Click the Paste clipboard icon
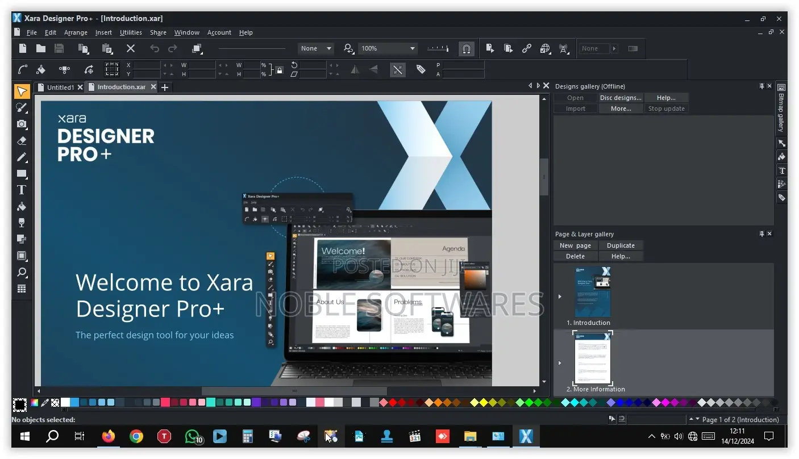Viewport: 799px width, 459px height. coord(107,49)
